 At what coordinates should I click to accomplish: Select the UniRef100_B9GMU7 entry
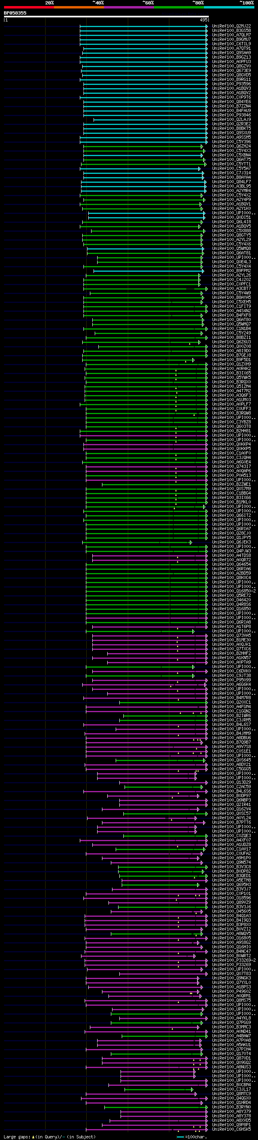pos(231,39)
